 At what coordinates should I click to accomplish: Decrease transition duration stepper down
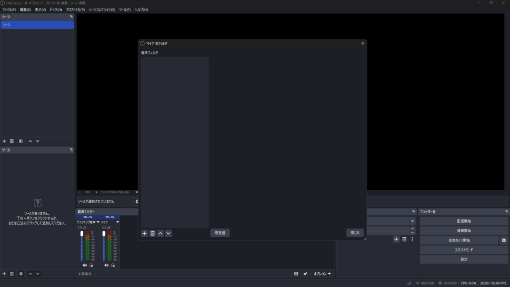coord(412,233)
